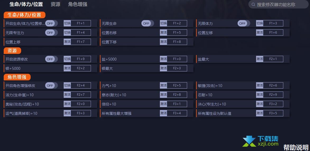Click hotkey box F3+5 for 所有属性设为默认值

pos(273,113)
